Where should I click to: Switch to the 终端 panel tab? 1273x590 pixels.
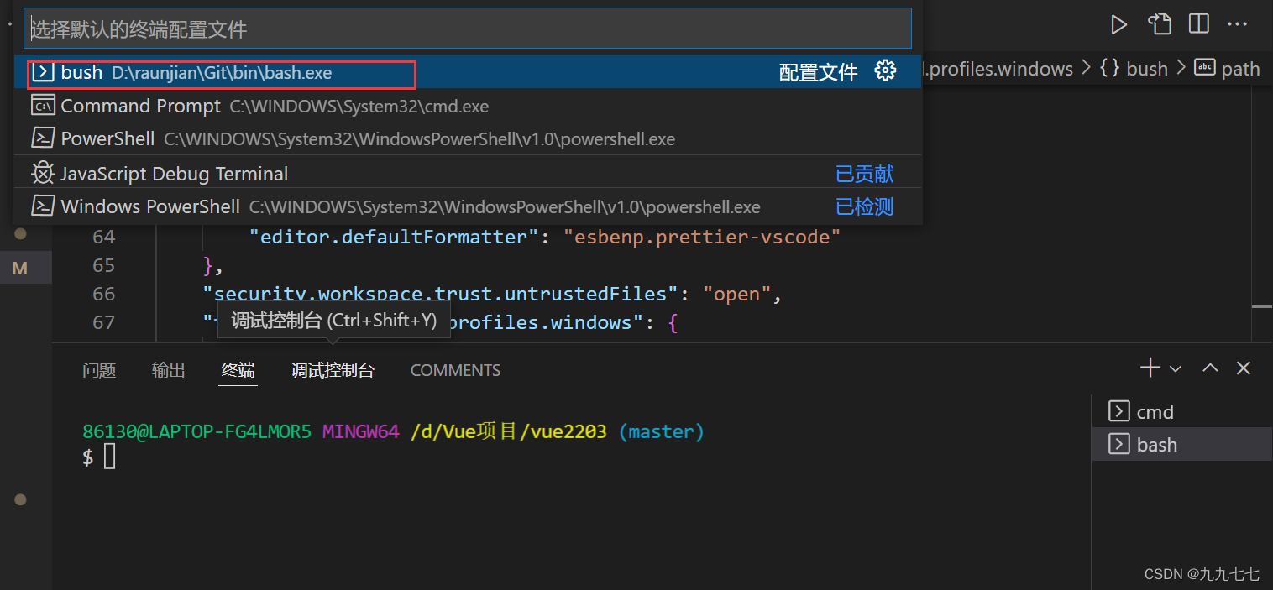(238, 370)
